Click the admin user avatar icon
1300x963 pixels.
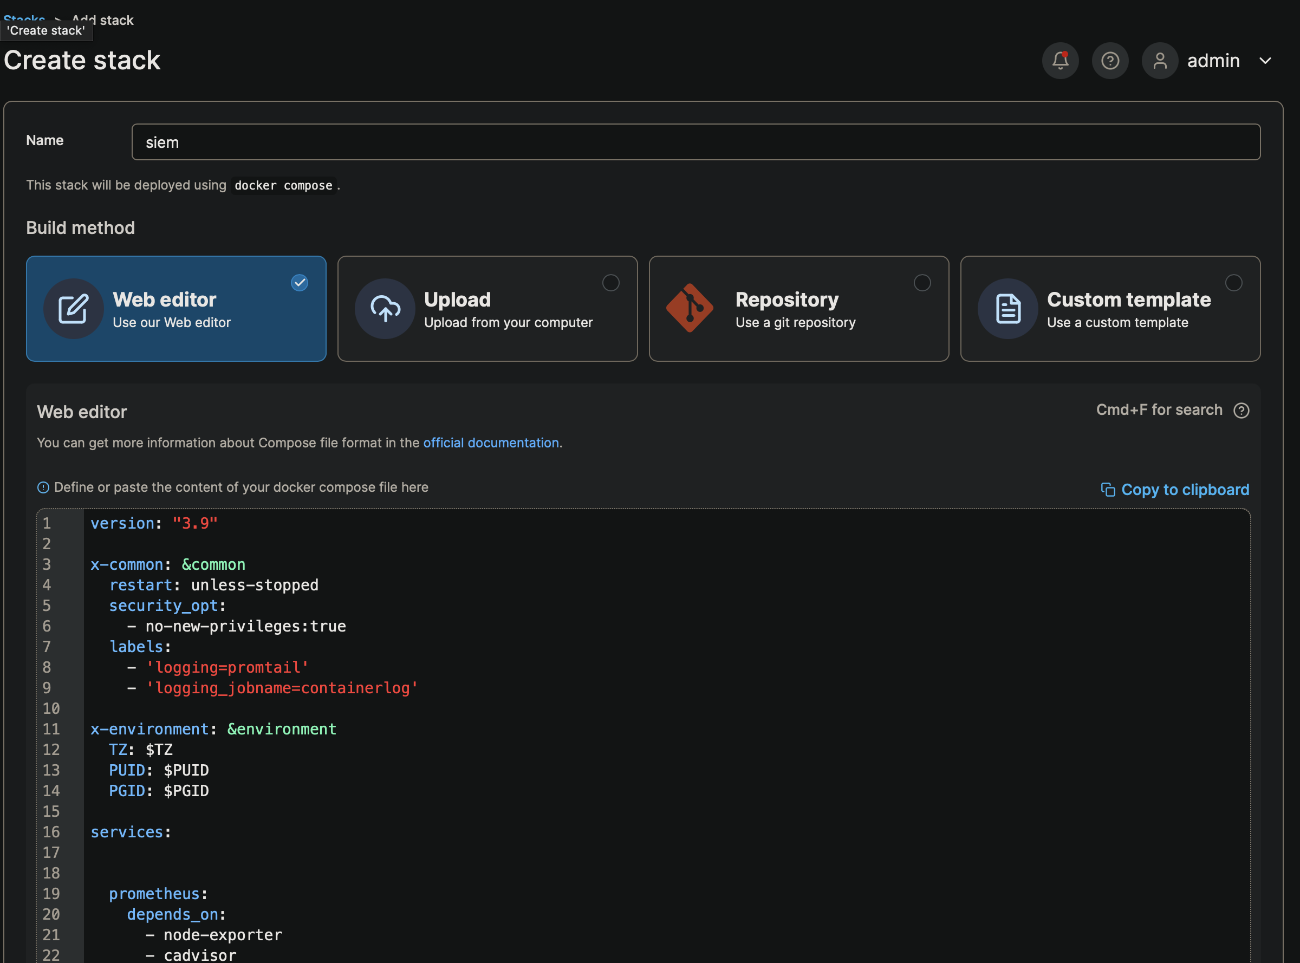(1160, 61)
